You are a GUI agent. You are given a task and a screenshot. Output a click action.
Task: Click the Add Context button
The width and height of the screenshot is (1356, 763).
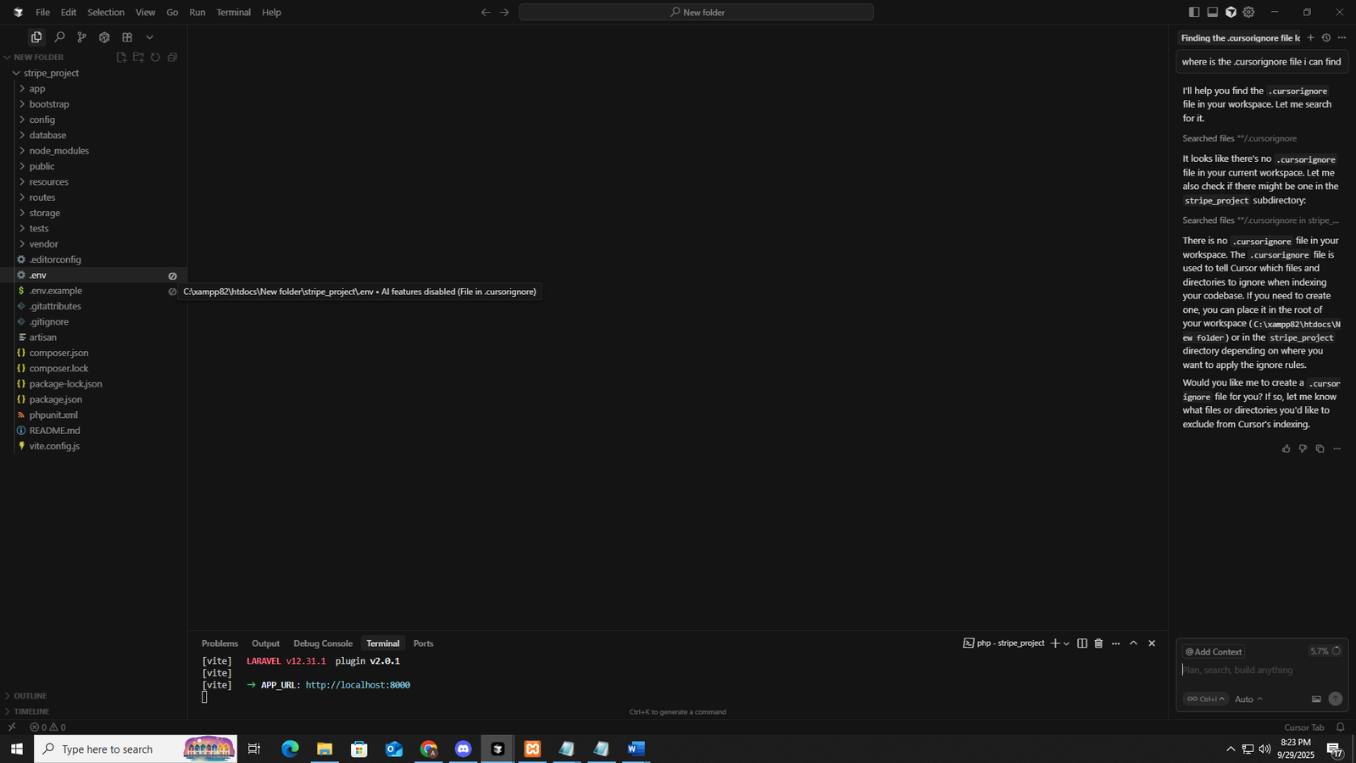pos(1214,652)
